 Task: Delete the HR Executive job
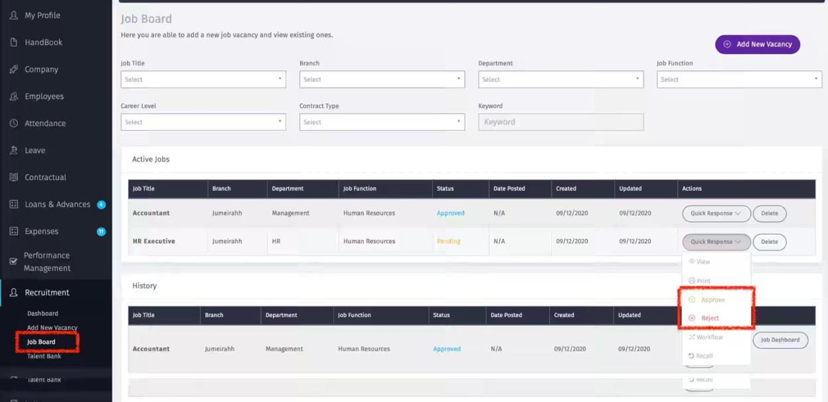coord(769,242)
